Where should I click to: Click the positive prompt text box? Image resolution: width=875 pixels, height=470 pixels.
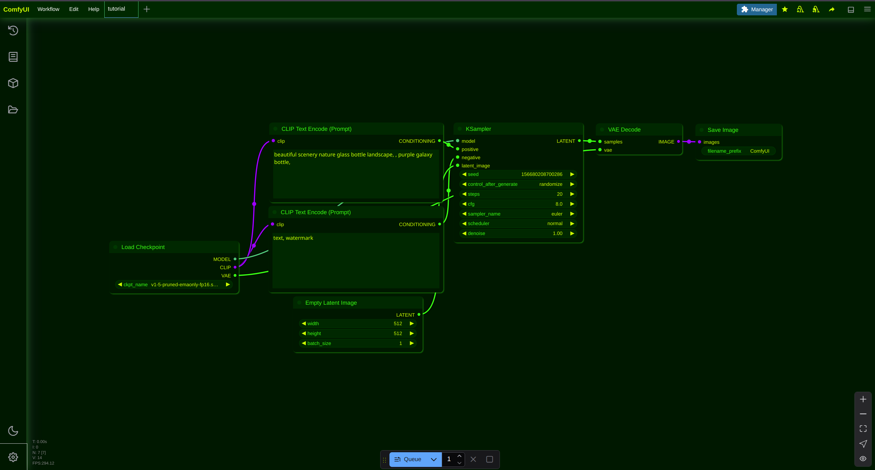(x=356, y=174)
